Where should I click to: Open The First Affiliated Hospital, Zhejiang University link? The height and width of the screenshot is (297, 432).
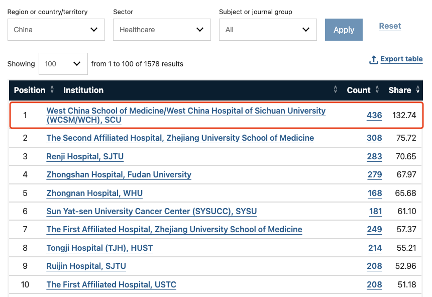(174, 230)
